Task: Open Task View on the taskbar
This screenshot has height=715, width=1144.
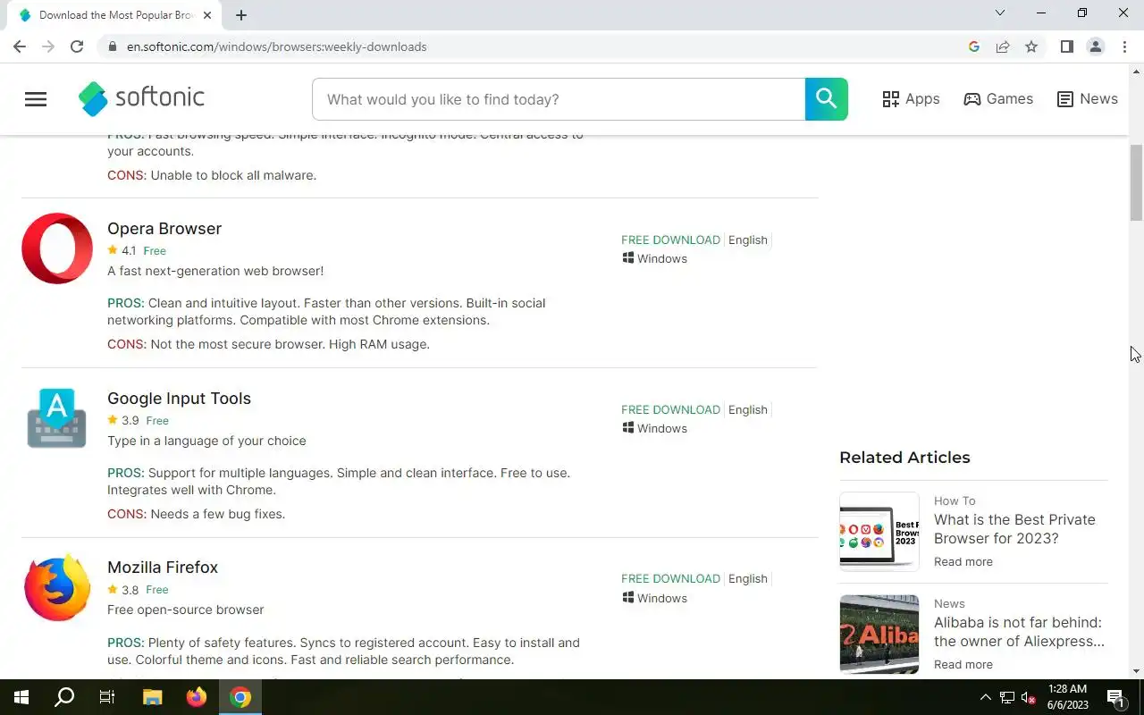Action: click(107, 697)
